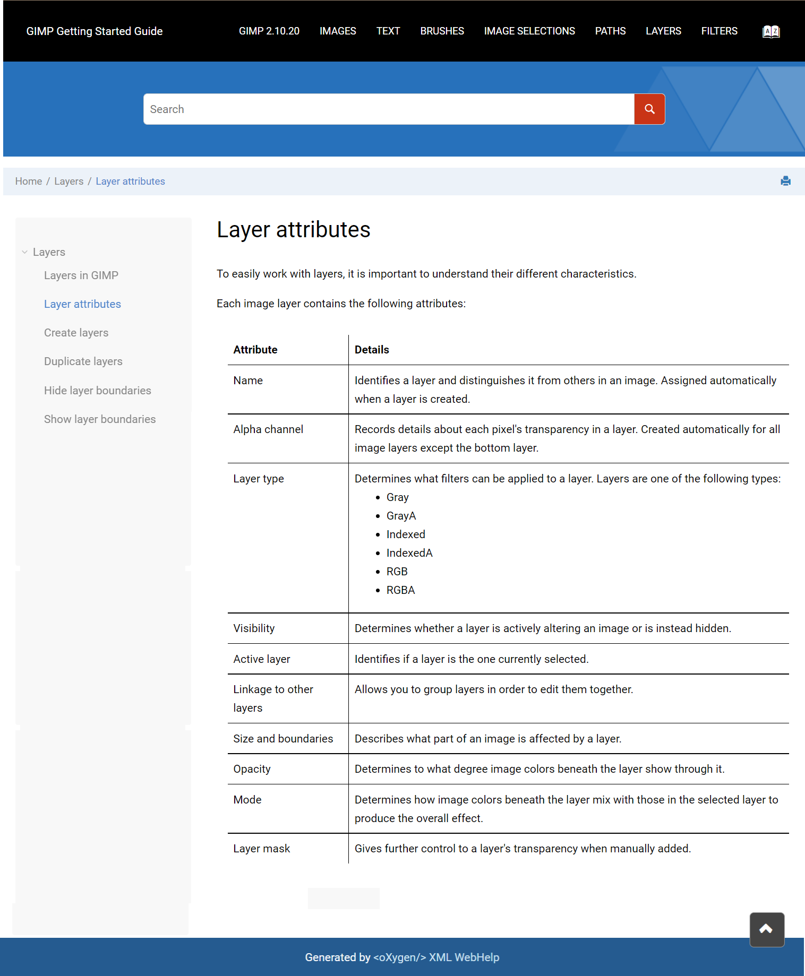Click the scroll-to-top arrow button
The width and height of the screenshot is (805, 976).
coord(767,929)
